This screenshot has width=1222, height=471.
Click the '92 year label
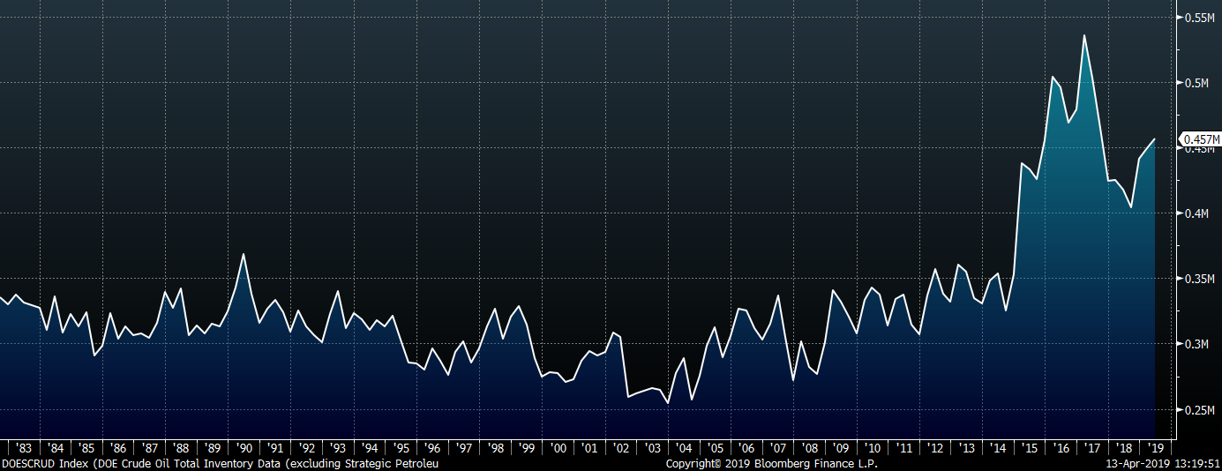[x=307, y=448]
